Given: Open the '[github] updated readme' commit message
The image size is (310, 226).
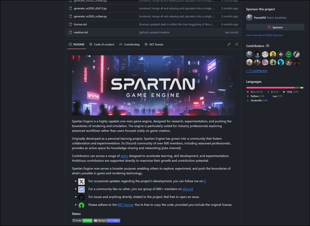Looking at the screenshot, I should tap(154, 32).
